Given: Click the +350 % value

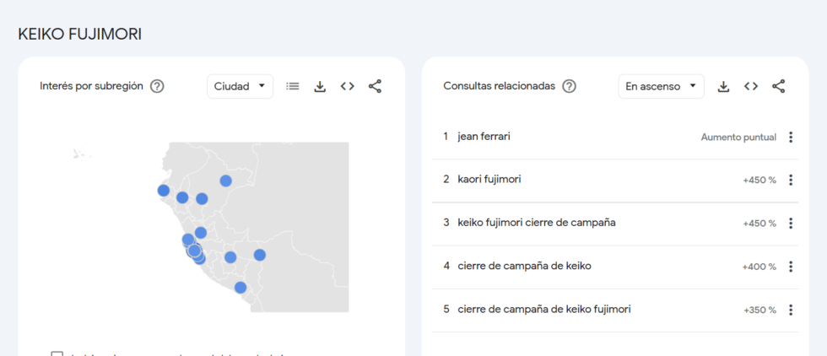Looking at the screenshot, I should click(760, 310).
